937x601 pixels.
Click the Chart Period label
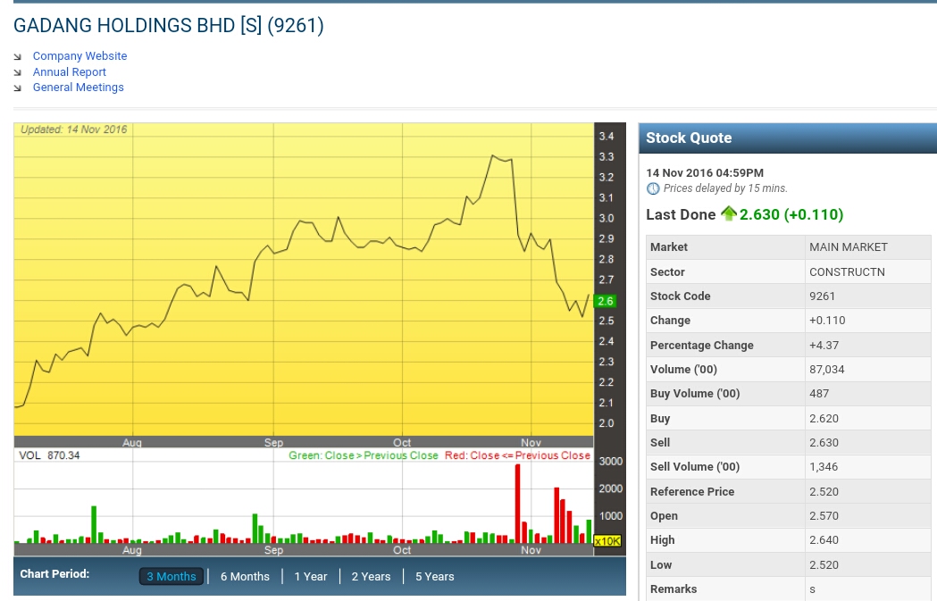[54, 574]
